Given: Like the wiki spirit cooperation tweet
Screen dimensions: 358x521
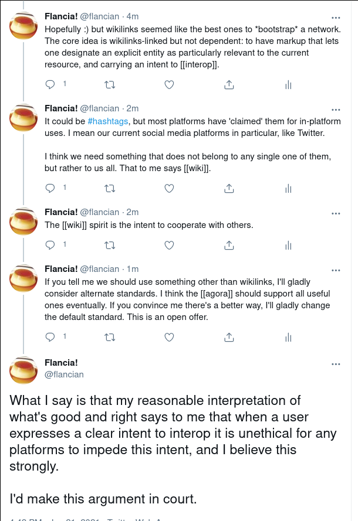Looking at the screenshot, I should pos(170,246).
